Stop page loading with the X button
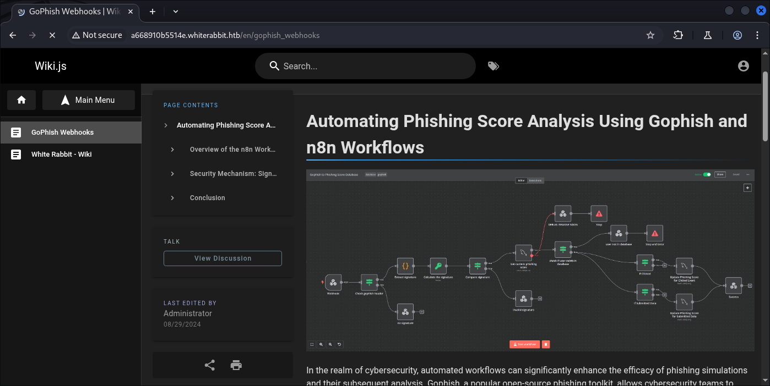Screen dimensions: 770x386 coord(52,35)
